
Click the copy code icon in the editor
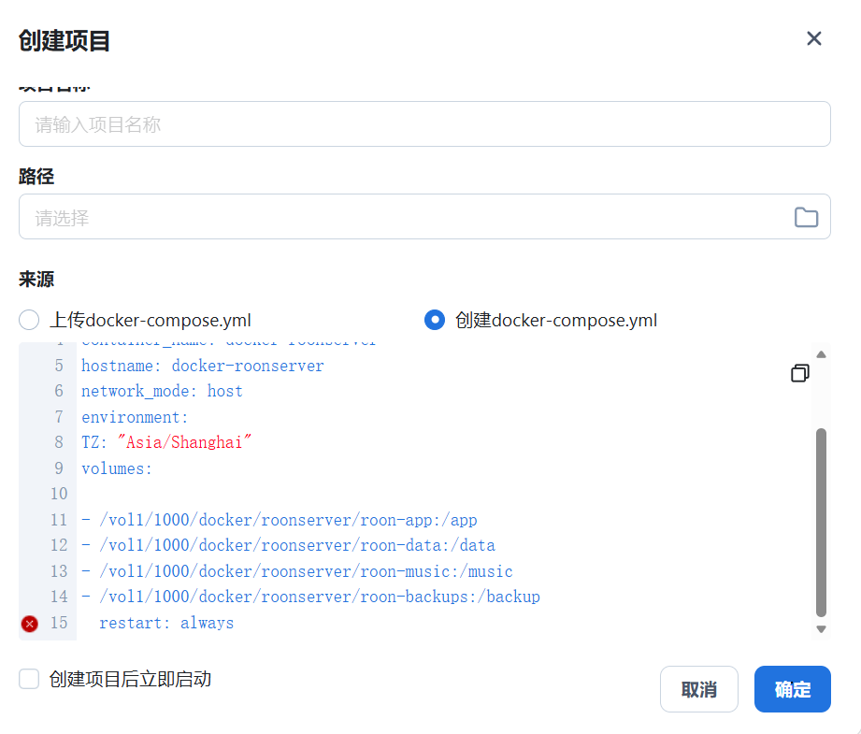tap(799, 372)
